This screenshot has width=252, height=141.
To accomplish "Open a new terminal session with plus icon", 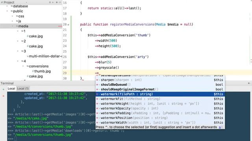I will 4,89.
